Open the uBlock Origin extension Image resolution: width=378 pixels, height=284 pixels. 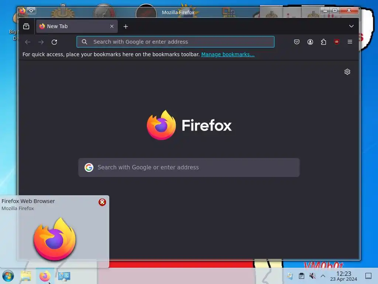pyautogui.click(x=337, y=42)
